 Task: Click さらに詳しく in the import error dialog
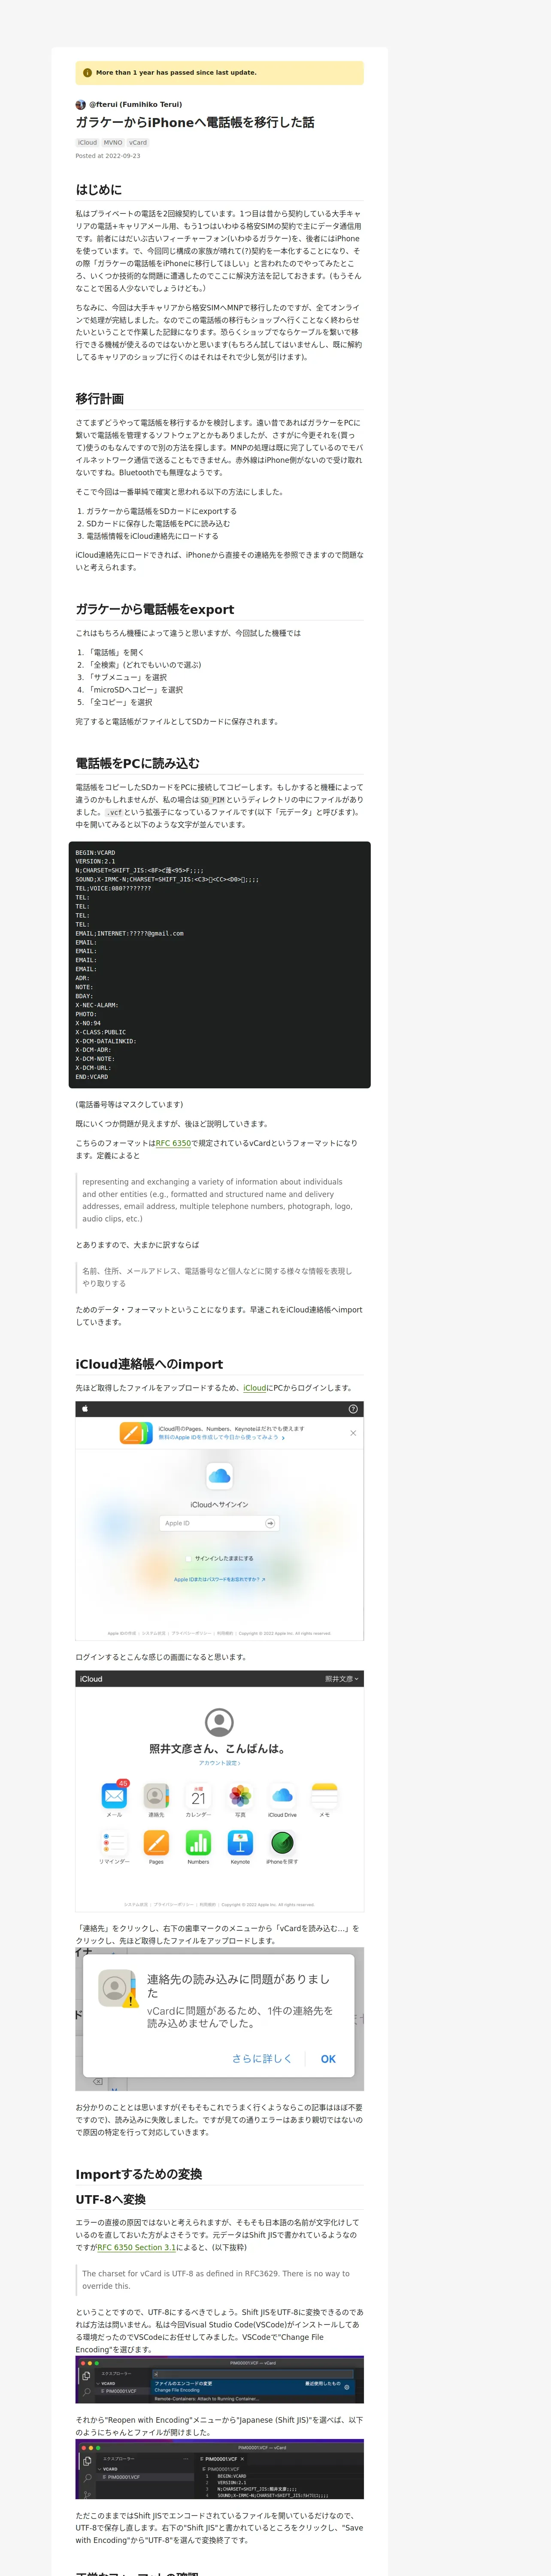262,2059
